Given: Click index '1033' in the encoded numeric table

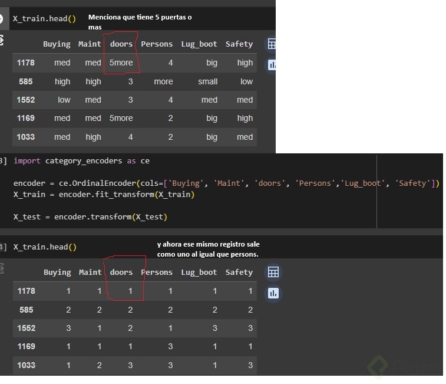Looking at the screenshot, I should (26, 366).
